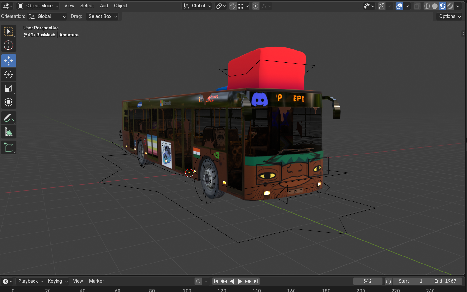Switch to material preview shading
Image resolution: width=467 pixels, height=292 pixels.
[x=442, y=6]
